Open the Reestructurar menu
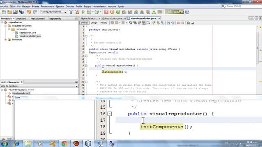 47,7
